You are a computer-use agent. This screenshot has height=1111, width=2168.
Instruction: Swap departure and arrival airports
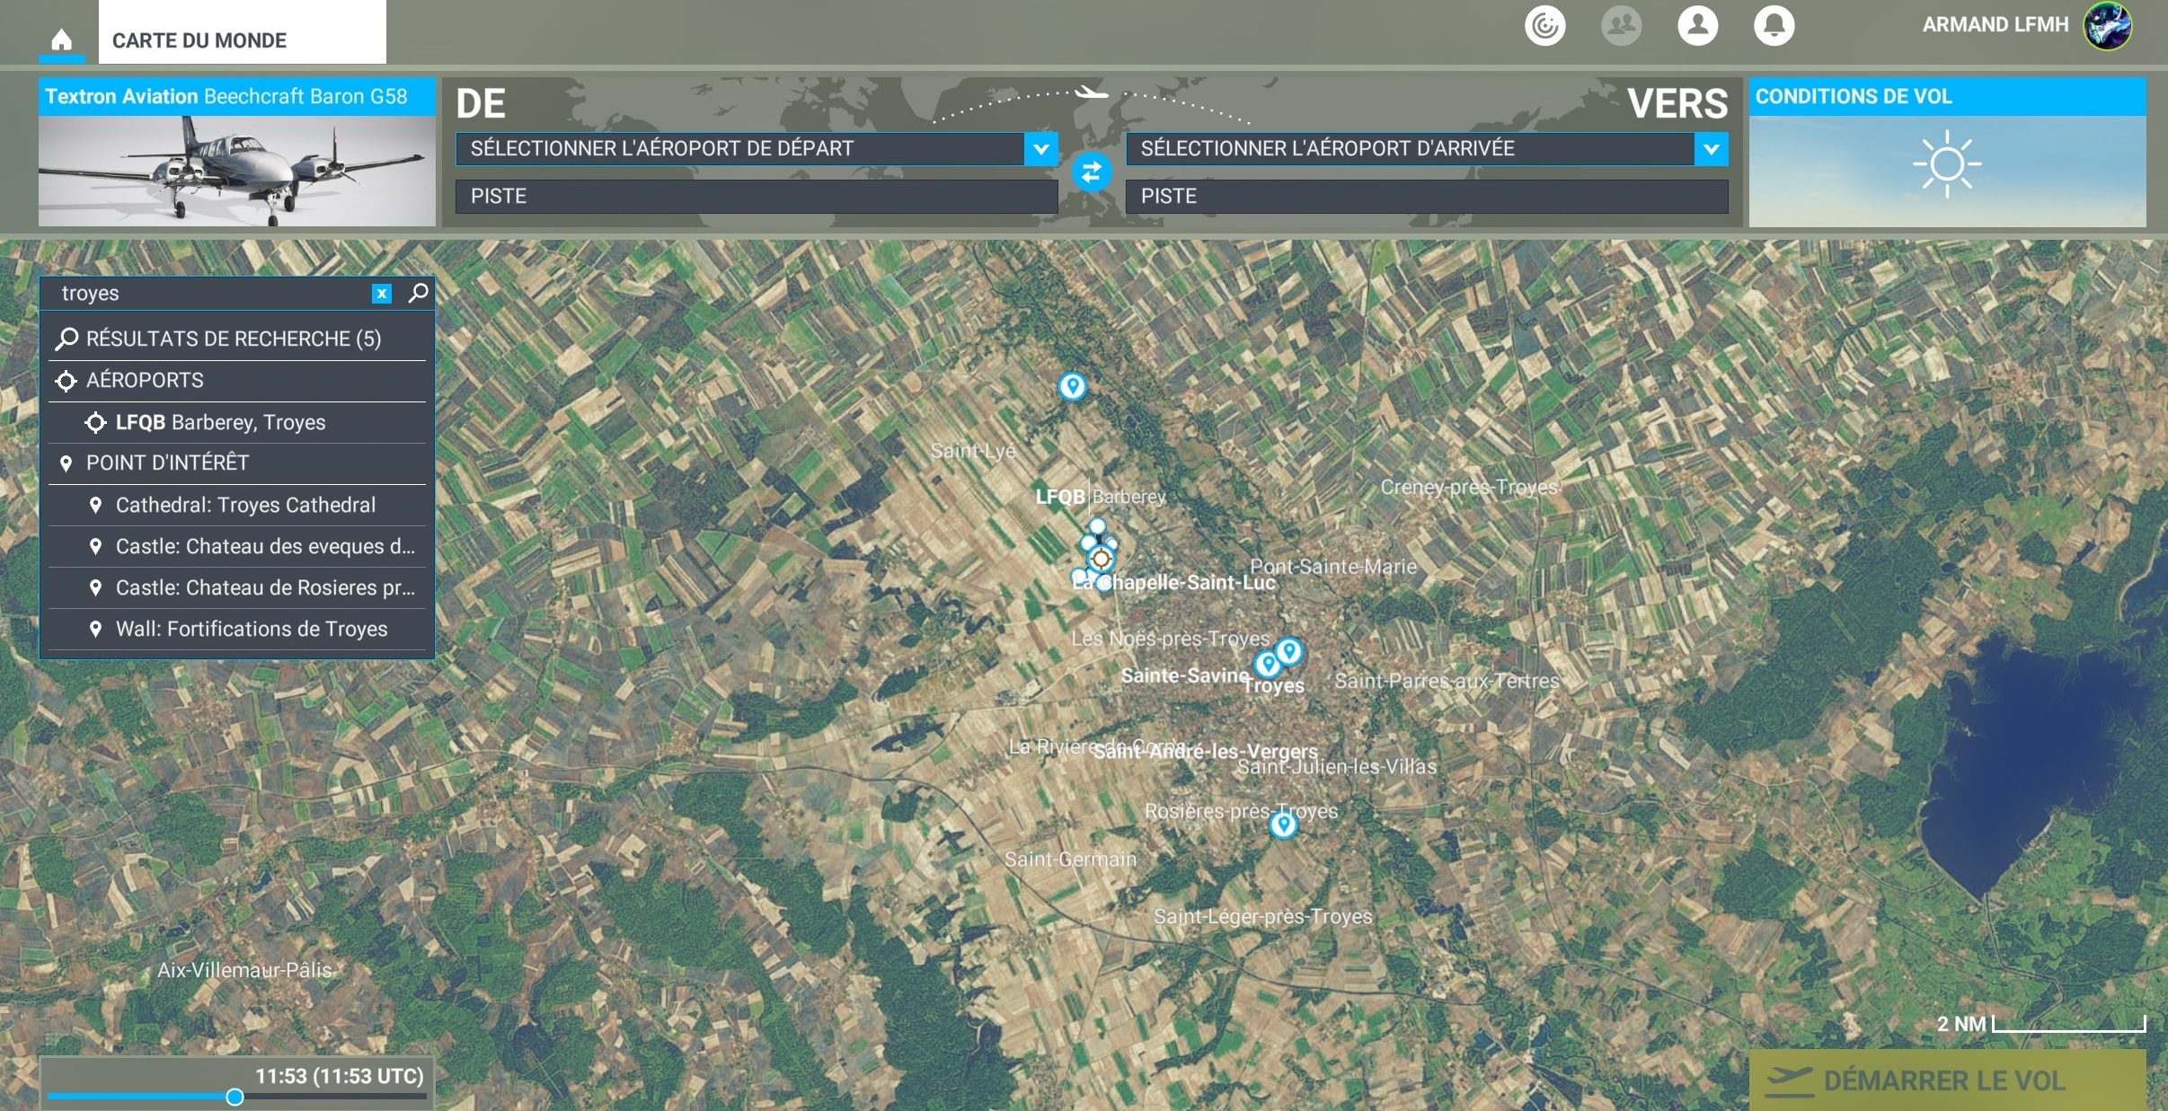[x=1091, y=172]
